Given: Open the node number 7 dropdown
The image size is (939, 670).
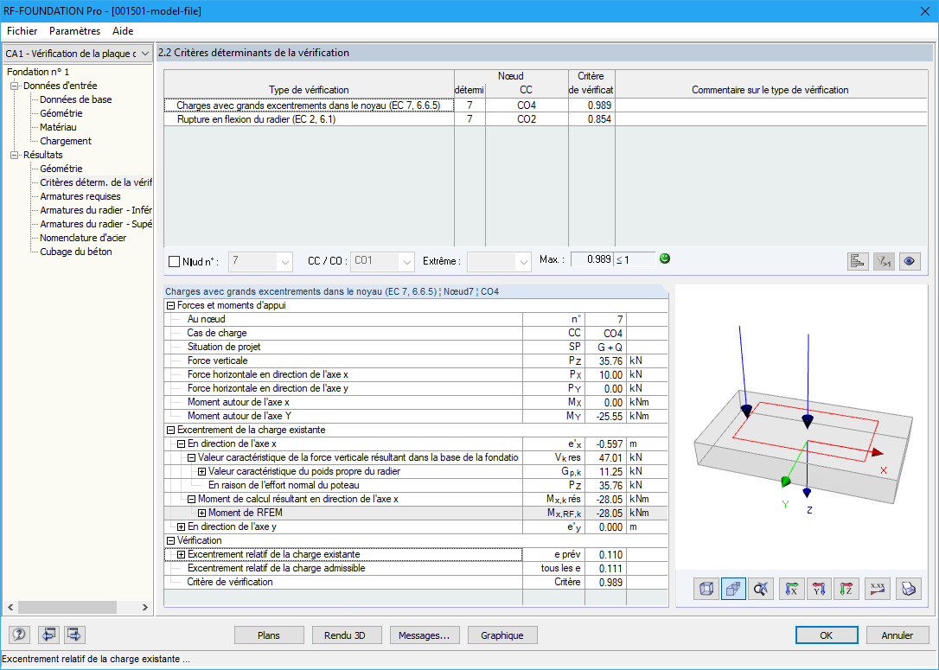Looking at the screenshot, I should point(285,262).
